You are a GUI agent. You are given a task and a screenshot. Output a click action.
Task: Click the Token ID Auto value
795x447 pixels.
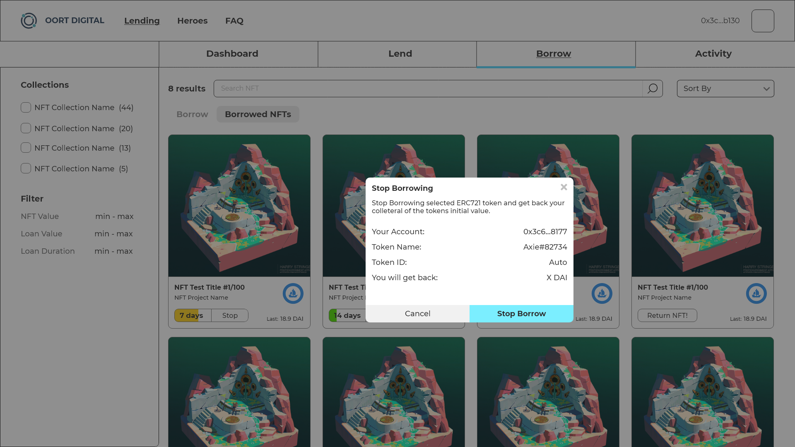pos(558,262)
